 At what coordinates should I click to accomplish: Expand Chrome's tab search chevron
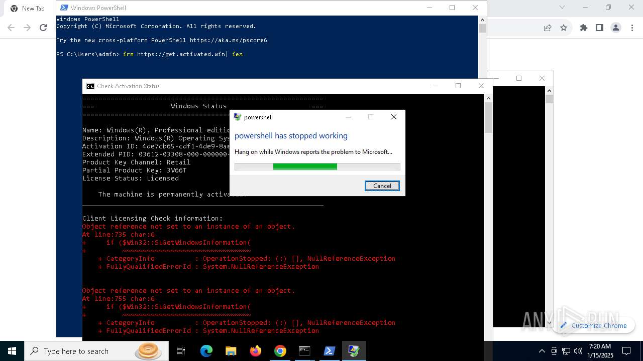pos(563,8)
